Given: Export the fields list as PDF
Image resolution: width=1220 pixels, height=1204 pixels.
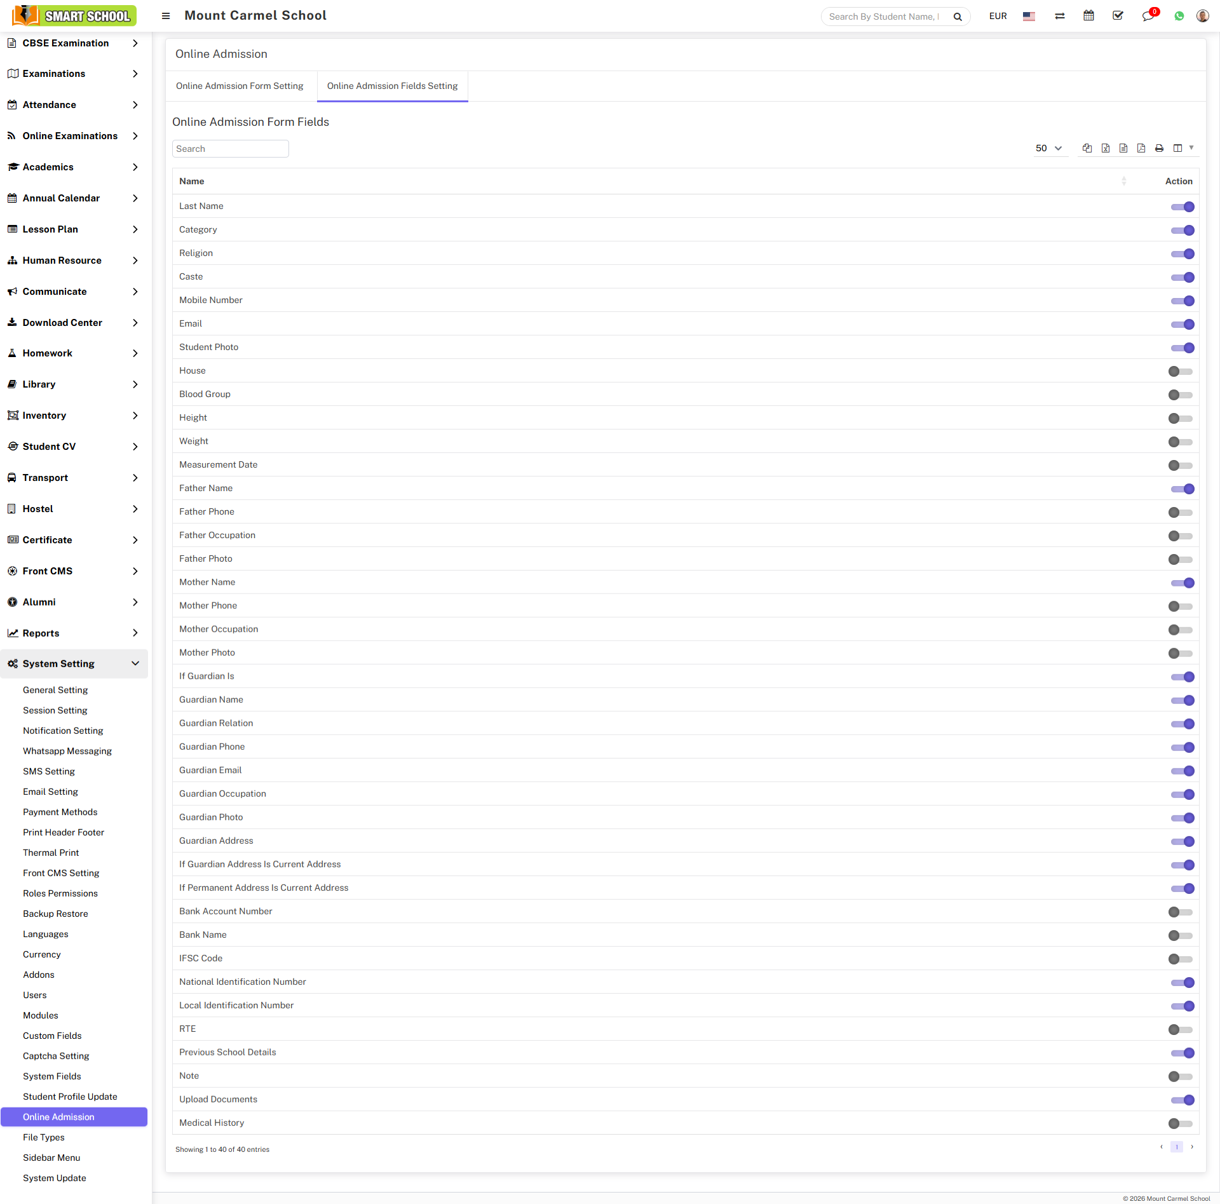Looking at the screenshot, I should tap(1141, 148).
